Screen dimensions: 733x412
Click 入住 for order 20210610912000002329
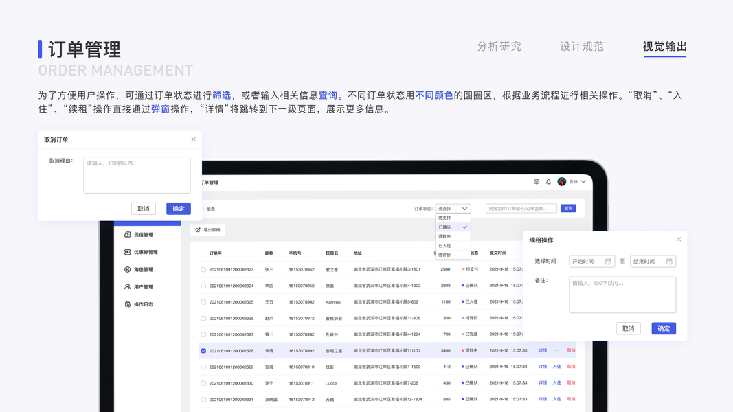tap(556, 367)
